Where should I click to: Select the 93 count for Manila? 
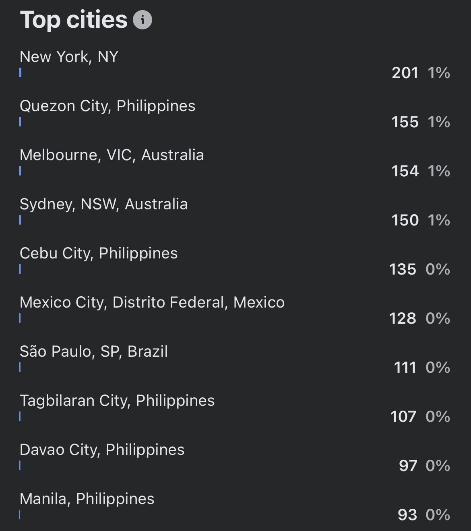point(407,515)
